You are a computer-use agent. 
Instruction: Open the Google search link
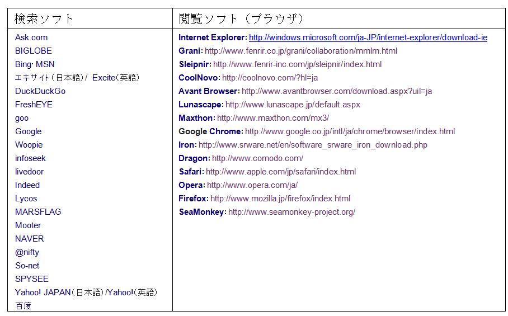pyautogui.click(x=28, y=131)
